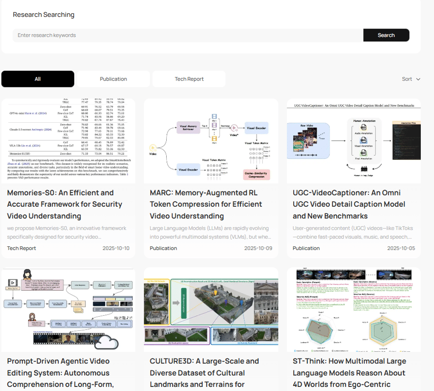Click 'Large Language Models (LLMs)' description text
The image size is (434, 391).
tap(210, 232)
